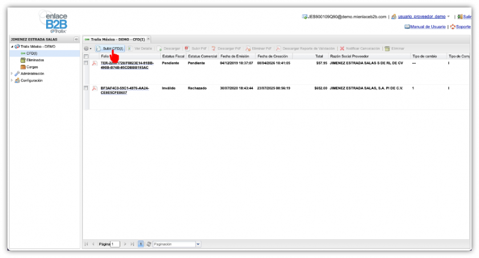This screenshot has width=479, height=258.
Task: Select CFD(I) item in the sidebar tree
Action: point(31,53)
